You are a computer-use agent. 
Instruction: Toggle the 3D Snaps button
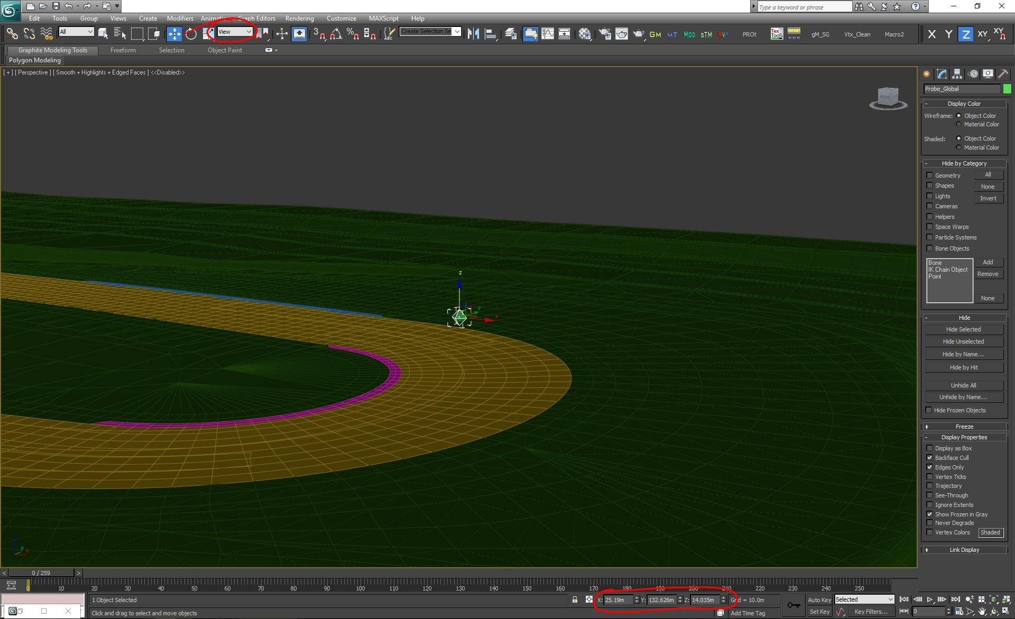pos(319,34)
